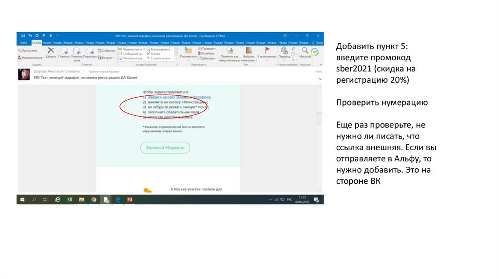The image size is (499, 279).
Task: Click the sender's avatar photo
Action: 24,74
